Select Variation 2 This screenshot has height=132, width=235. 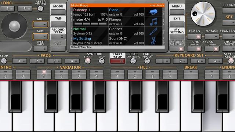[x=61, y=74]
